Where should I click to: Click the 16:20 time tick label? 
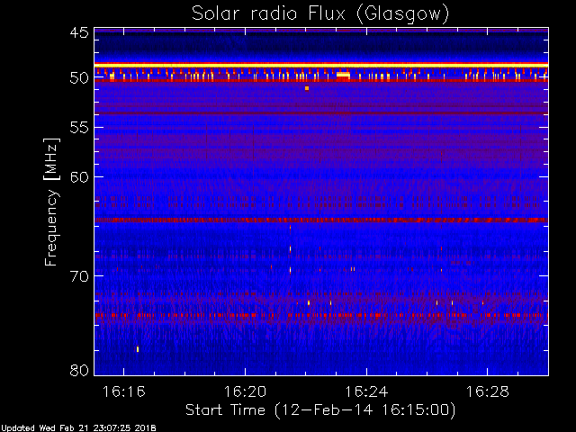245,391
